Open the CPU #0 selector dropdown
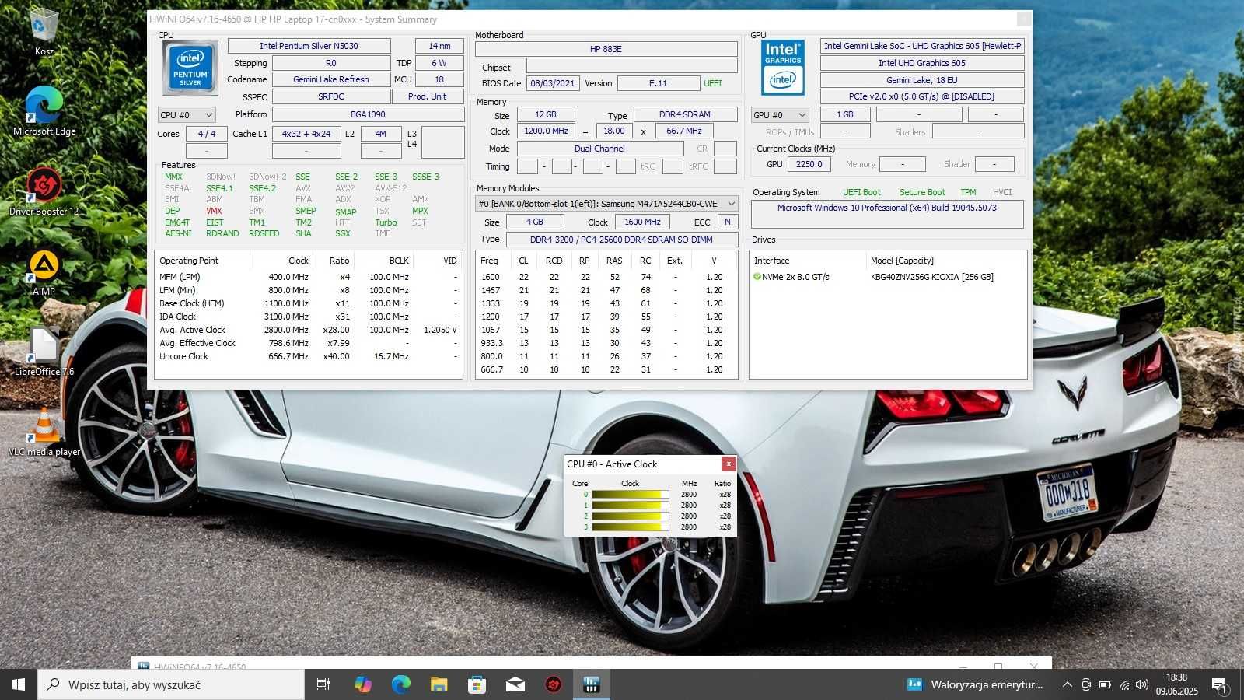1244x700 pixels. pyautogui.click(x=187, y=115)
